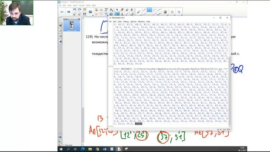Open the Help menu in IDLE

point(148,22)
